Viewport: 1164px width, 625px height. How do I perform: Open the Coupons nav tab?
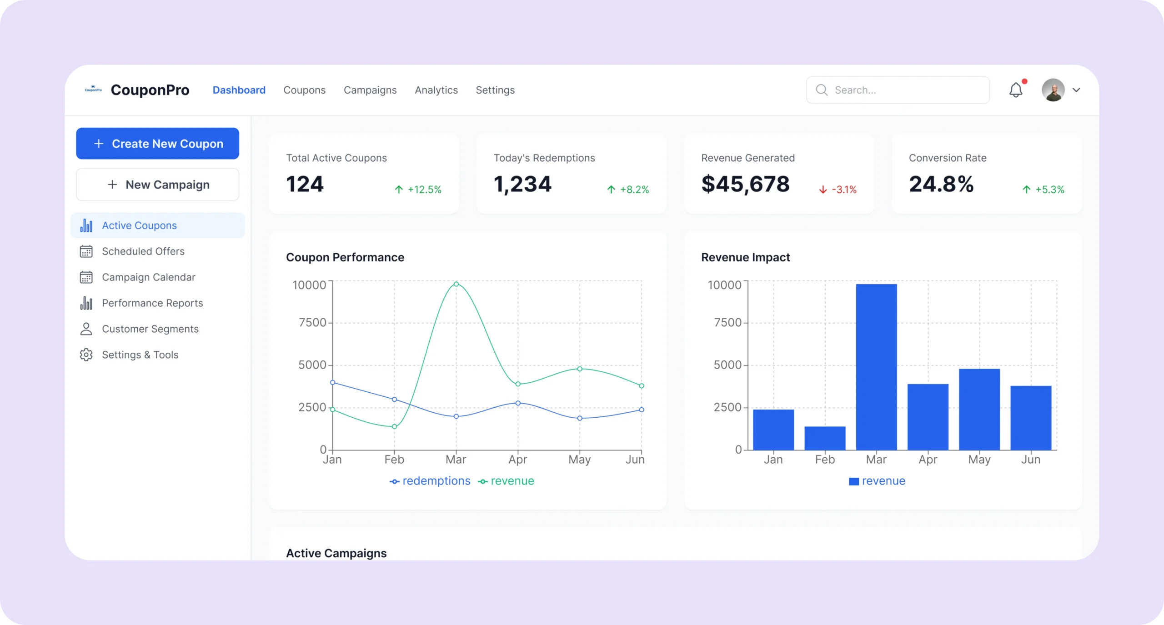click(304, 90)
